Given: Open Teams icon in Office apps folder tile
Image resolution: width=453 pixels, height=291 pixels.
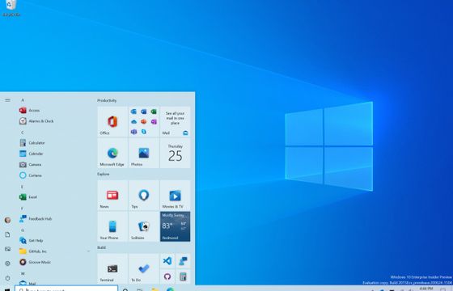Looking at the screenshot, I should point(133,132).
